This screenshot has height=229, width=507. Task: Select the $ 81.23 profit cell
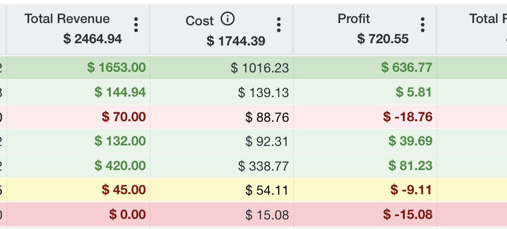tap(365, 166)
